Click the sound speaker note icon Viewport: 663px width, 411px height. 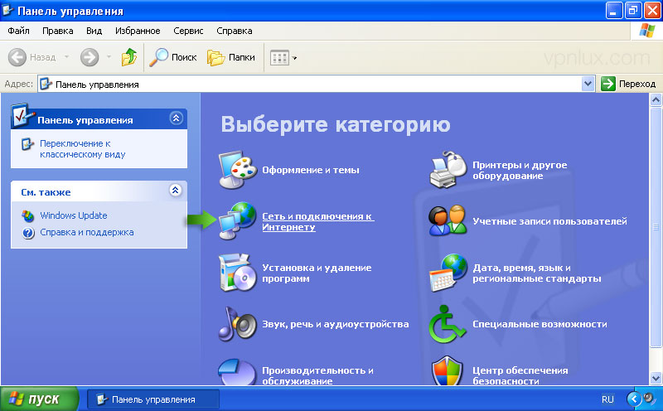(238, 324)
